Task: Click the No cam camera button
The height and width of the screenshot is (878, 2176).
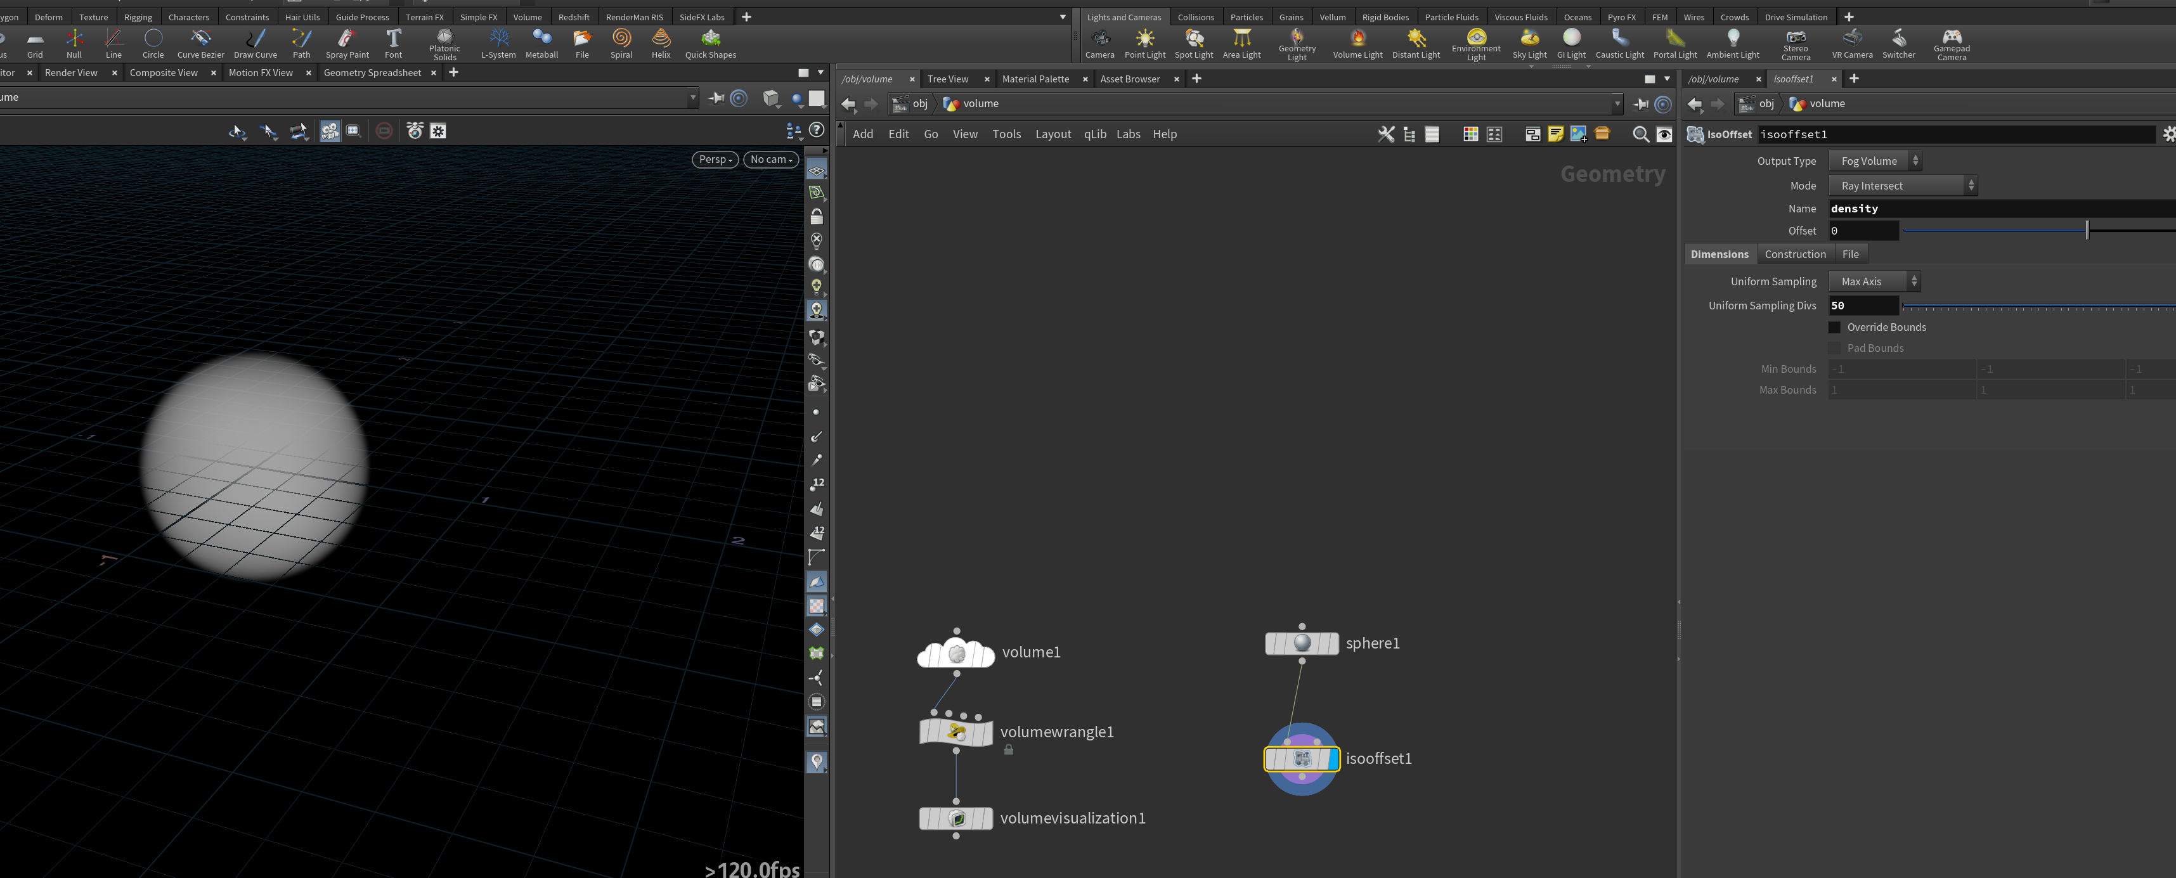Action: [x=770, y=160]
